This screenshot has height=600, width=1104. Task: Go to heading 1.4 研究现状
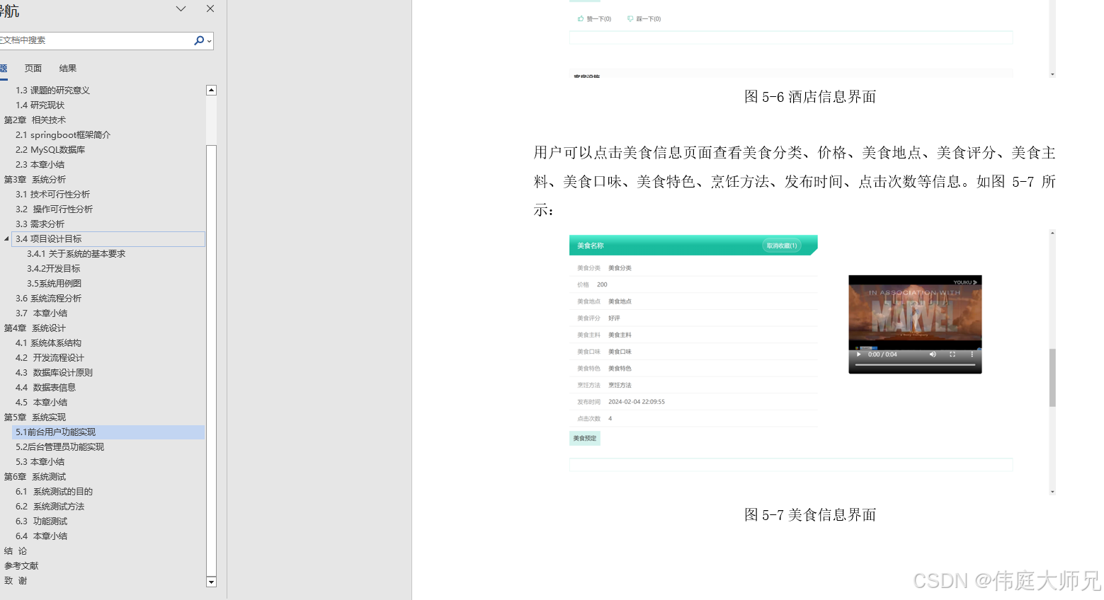click(40, 105)
